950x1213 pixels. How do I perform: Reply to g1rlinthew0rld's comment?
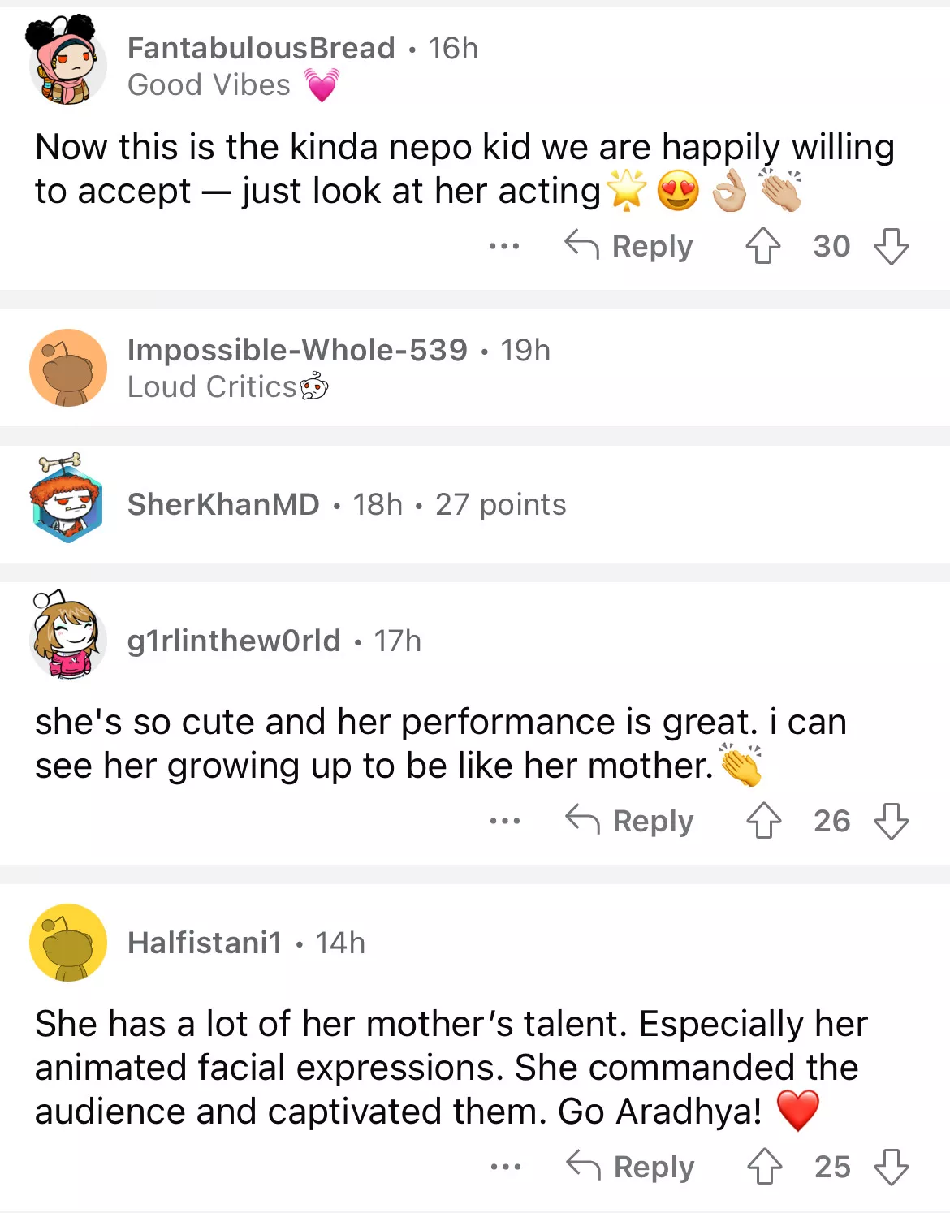[630, 821]
